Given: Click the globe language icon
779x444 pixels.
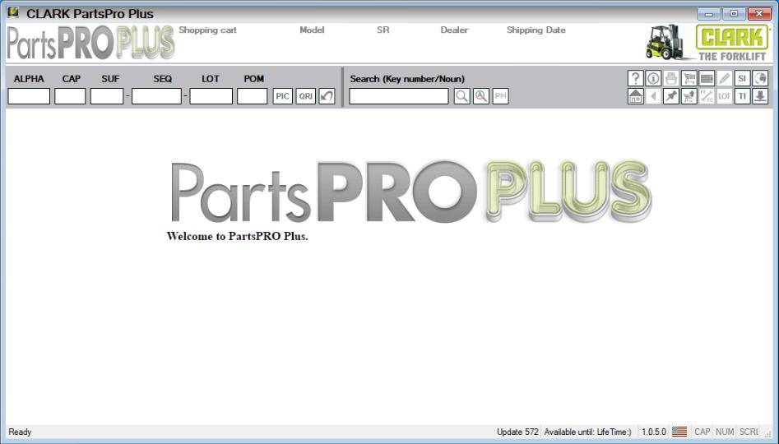Looking at the screenshot, I should [x=760, y=78].
